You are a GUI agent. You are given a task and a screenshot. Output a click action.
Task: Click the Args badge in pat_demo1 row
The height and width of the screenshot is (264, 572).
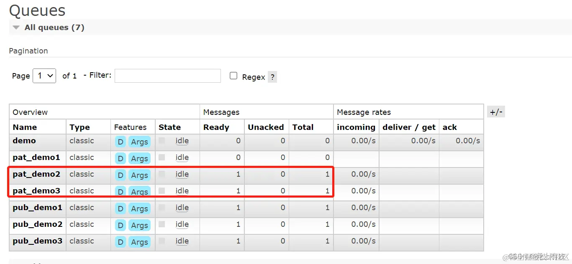139,159
